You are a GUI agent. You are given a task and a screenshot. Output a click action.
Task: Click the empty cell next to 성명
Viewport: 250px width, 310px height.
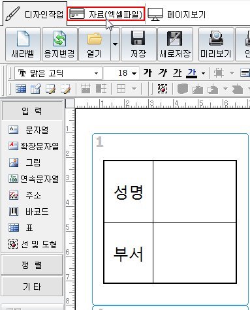pyautogui.click(x=195, y=192)
